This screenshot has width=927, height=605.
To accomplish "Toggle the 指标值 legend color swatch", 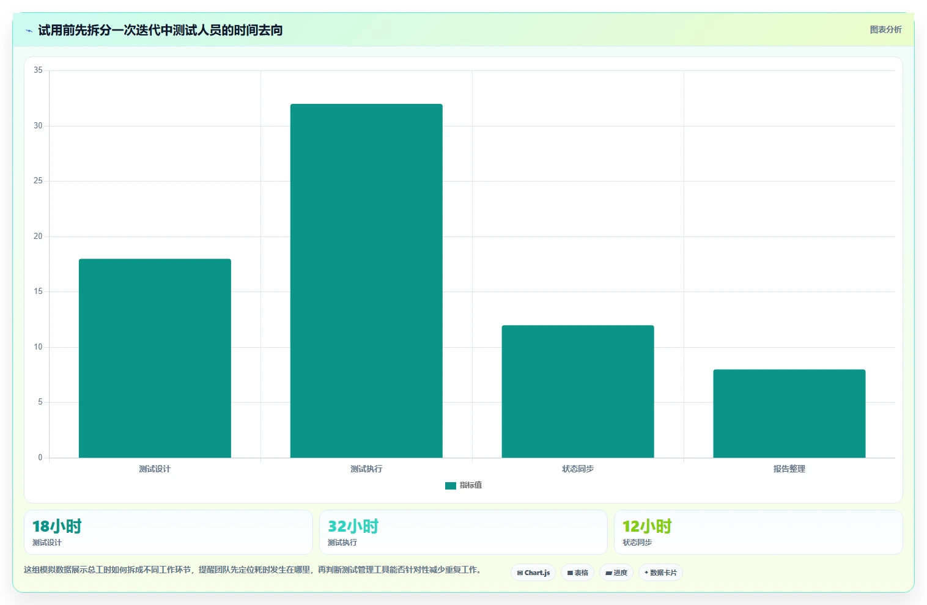I will (451, 486).
